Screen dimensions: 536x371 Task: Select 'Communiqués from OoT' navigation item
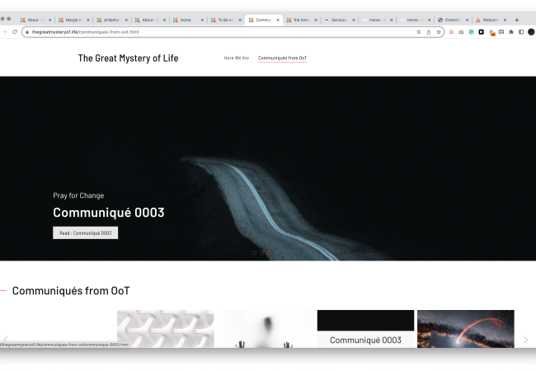[x=282, y=59]
